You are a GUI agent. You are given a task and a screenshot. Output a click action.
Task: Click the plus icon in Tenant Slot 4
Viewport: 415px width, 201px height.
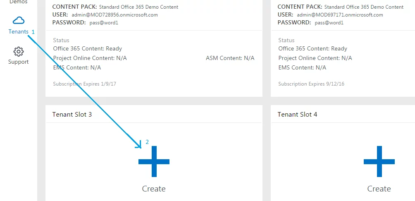pos(379,161)
